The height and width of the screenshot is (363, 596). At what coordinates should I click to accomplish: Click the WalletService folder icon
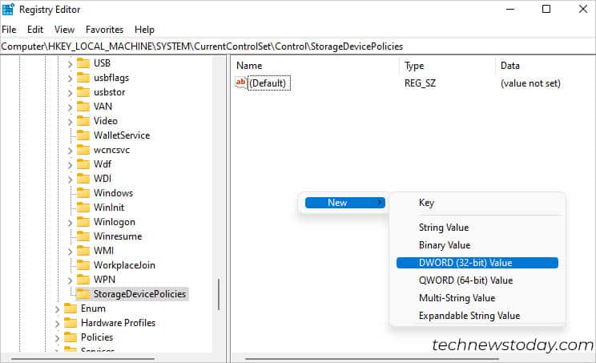pos(83,135)
